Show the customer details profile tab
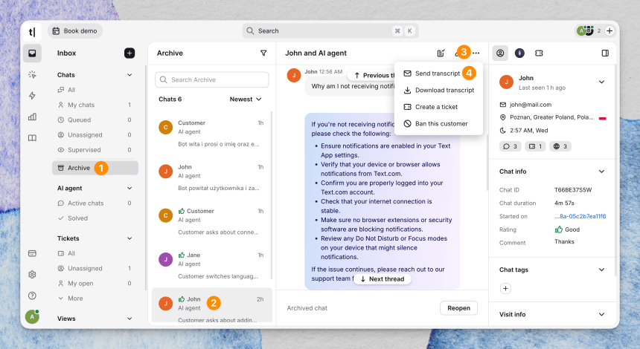The image size is (640, 349). pos(500,53)
